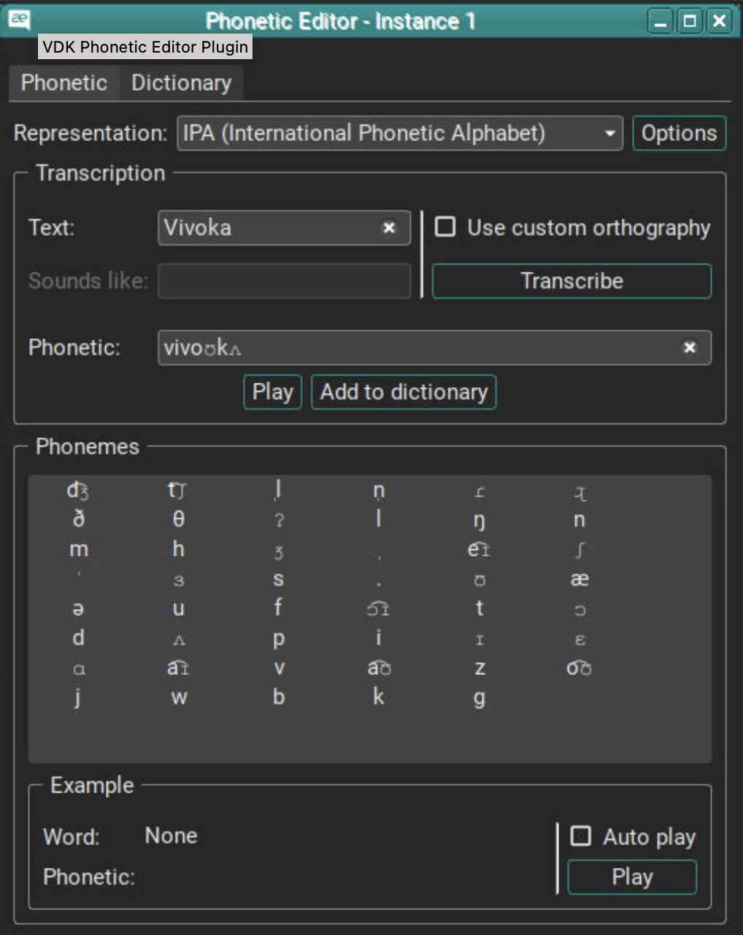Screen dimensions: 743x935
Task: Insert the dʒ phoneme
Action: pos(78,490)
